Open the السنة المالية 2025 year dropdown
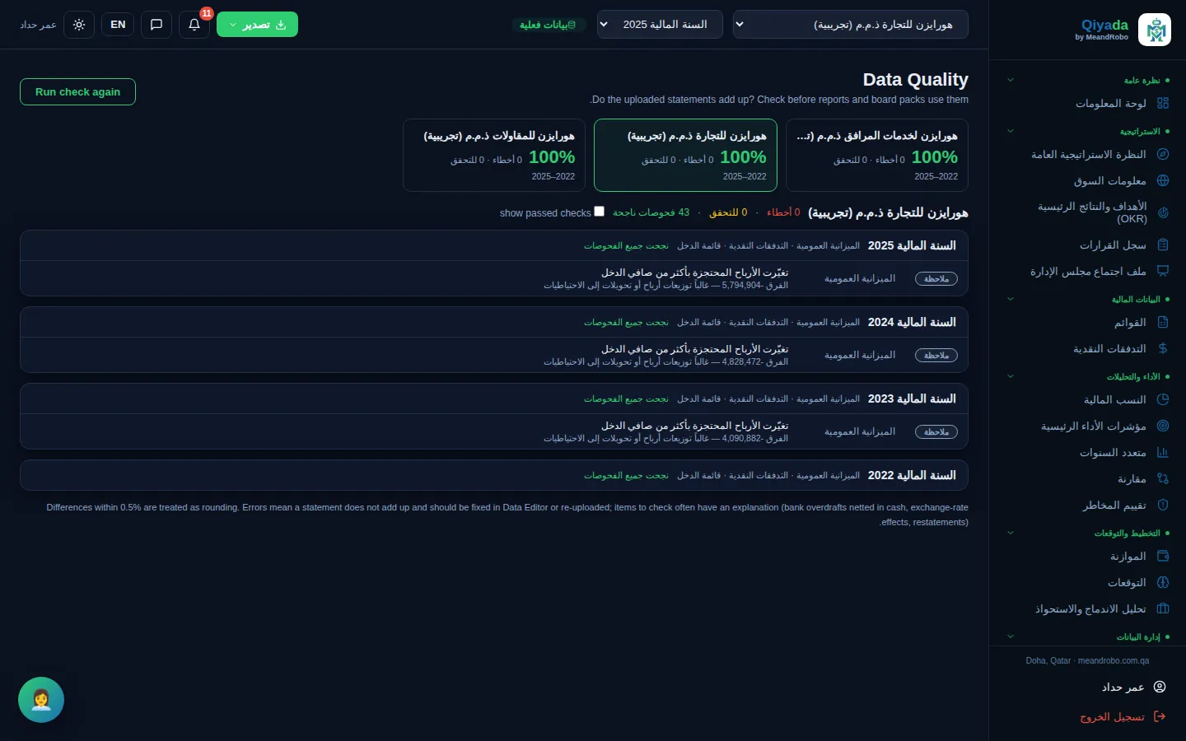Viewport: 1186px width, 741px height. [x=660, y=24]
